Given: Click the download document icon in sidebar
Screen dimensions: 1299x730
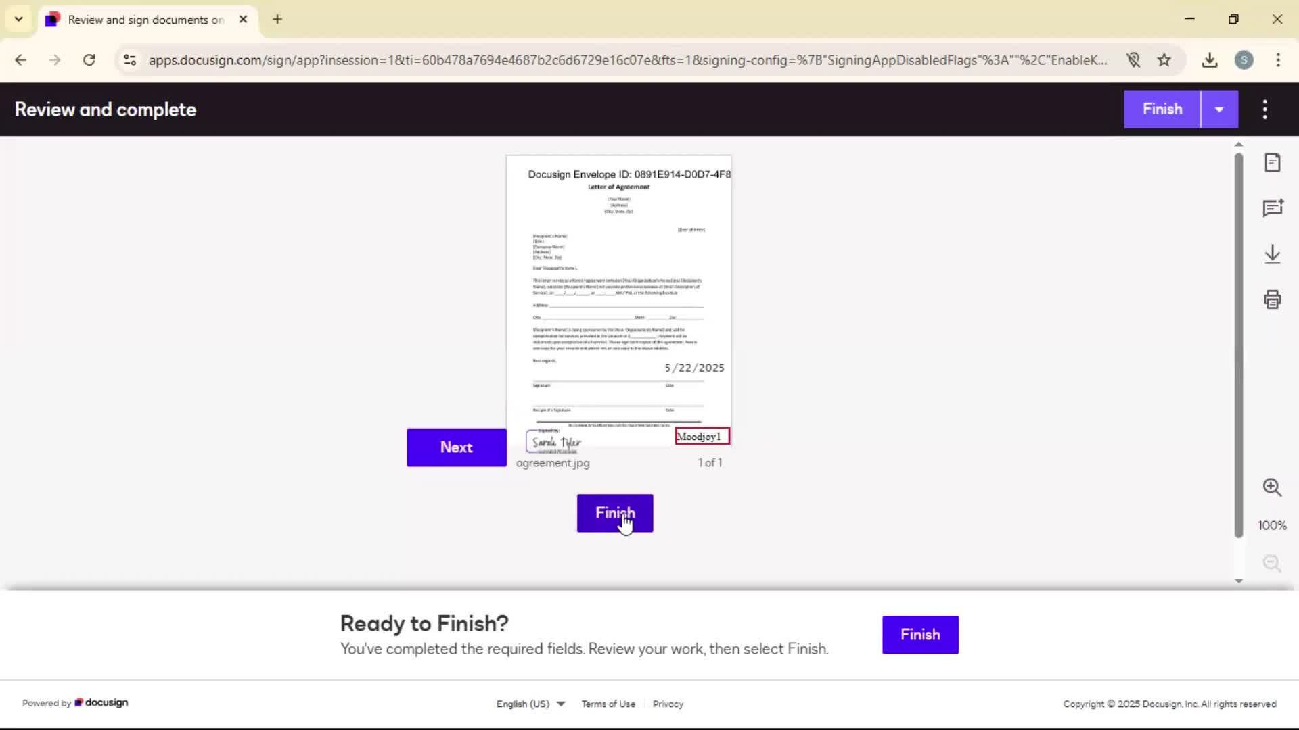Looking at the screenshot, I should (x=1272, y=254).
